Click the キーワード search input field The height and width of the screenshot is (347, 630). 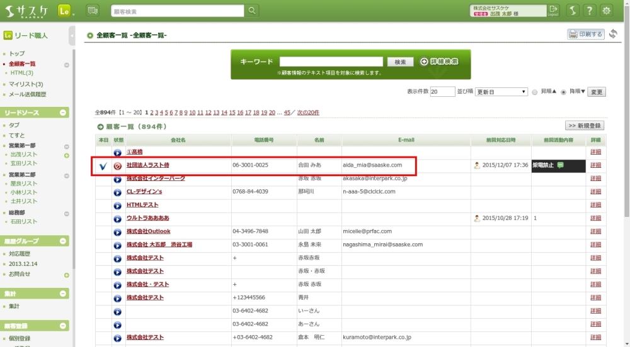tap(331, 62)
